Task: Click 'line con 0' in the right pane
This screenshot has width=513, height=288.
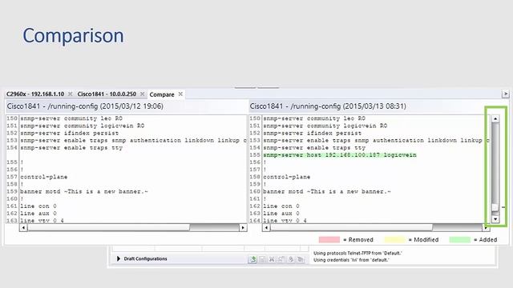Action: (x=281, y=206)
